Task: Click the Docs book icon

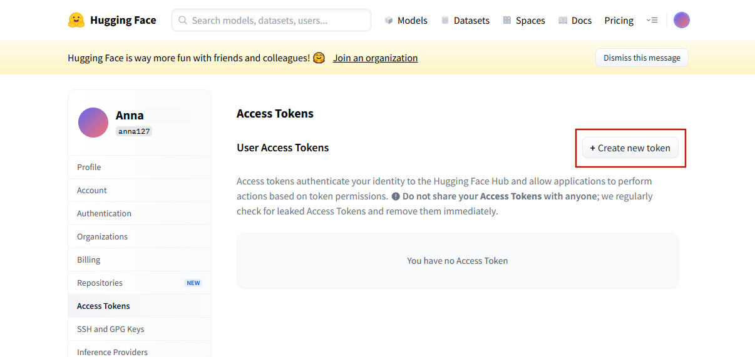Action: pyautogui.click(x=563, y=21)
